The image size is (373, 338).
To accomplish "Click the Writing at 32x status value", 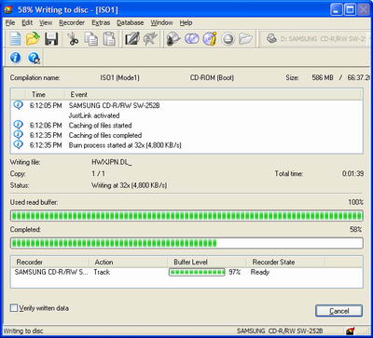I will click(x=129, y=185).
